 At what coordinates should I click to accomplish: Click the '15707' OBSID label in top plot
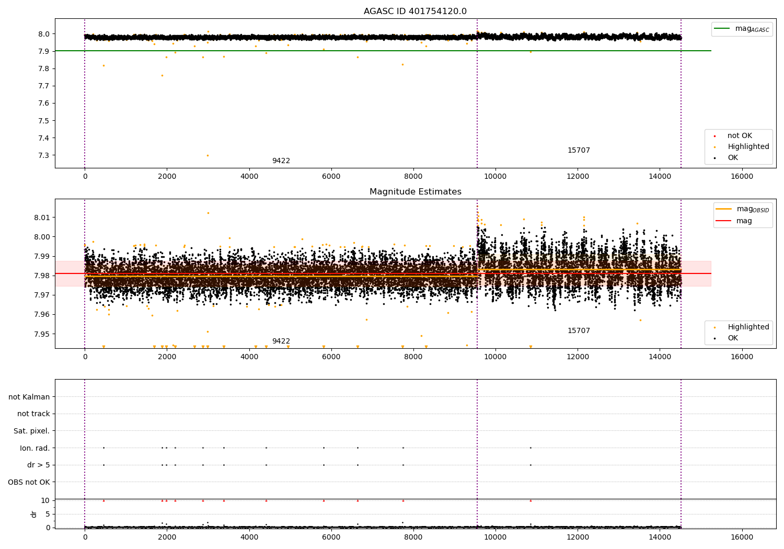(x=579, y=151)
